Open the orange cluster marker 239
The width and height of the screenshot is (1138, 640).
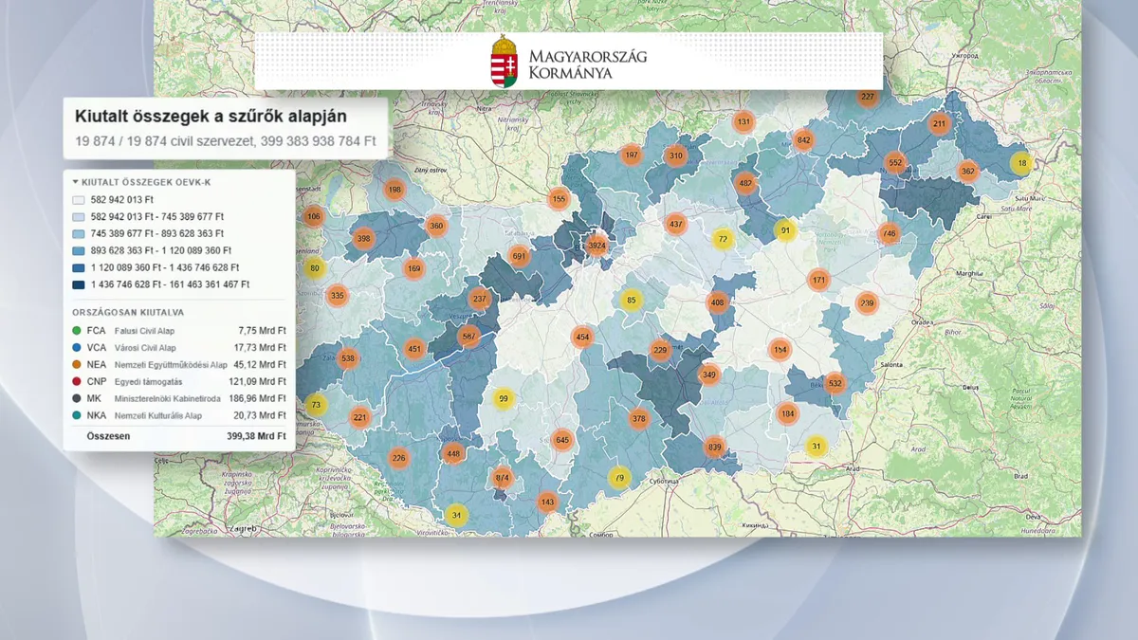coord(866,303)
